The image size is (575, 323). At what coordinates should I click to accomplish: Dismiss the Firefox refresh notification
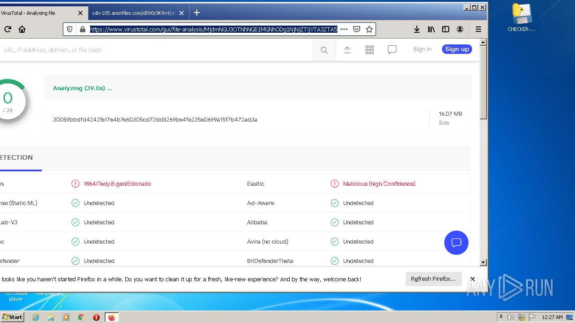473,279
